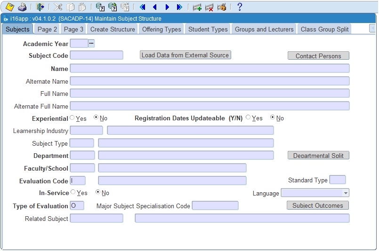Click the Enter Query icon
Screen dimensions: 379x251
100,7
